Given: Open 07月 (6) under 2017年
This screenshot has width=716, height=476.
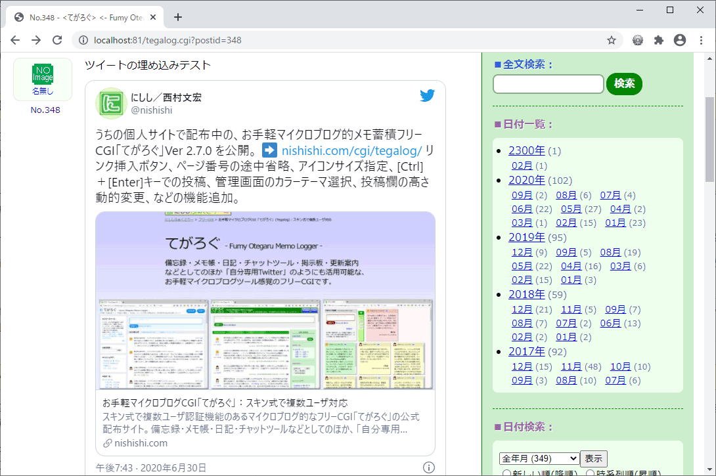Looking at the screenshot, I should pyautogui.click(x=615, y=380).
